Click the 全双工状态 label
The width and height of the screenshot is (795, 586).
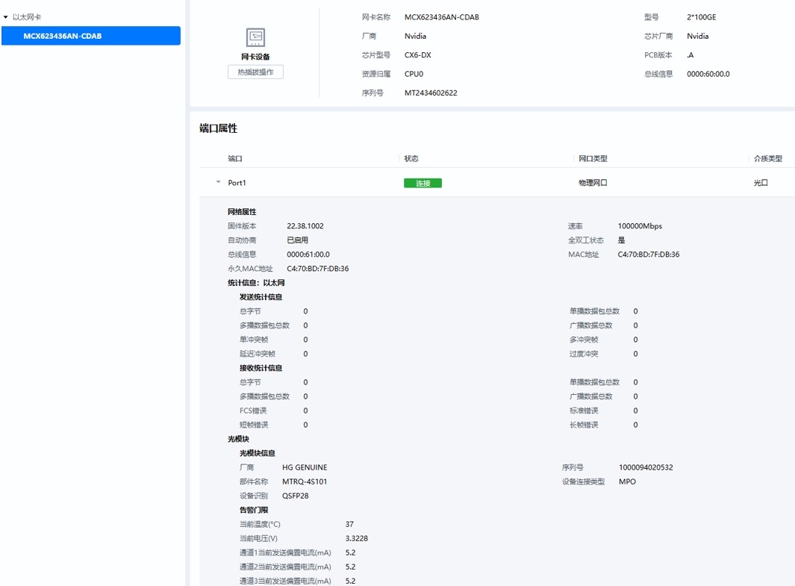pos(585,240)
